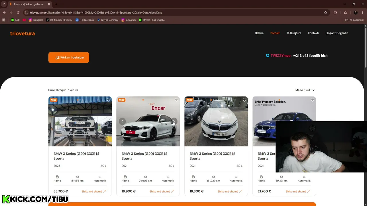This screenshot has width=367, height=206.
Task: Click the browser address bar URL
Action: pos(96,13)
